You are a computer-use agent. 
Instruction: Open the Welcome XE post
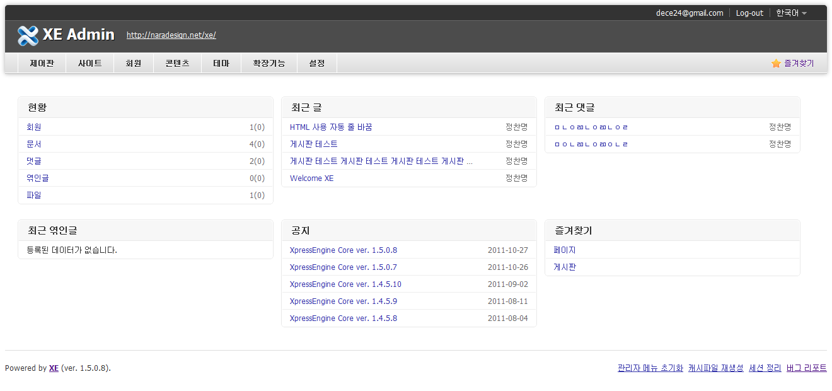pyautogui.click(x=312, y=178)
